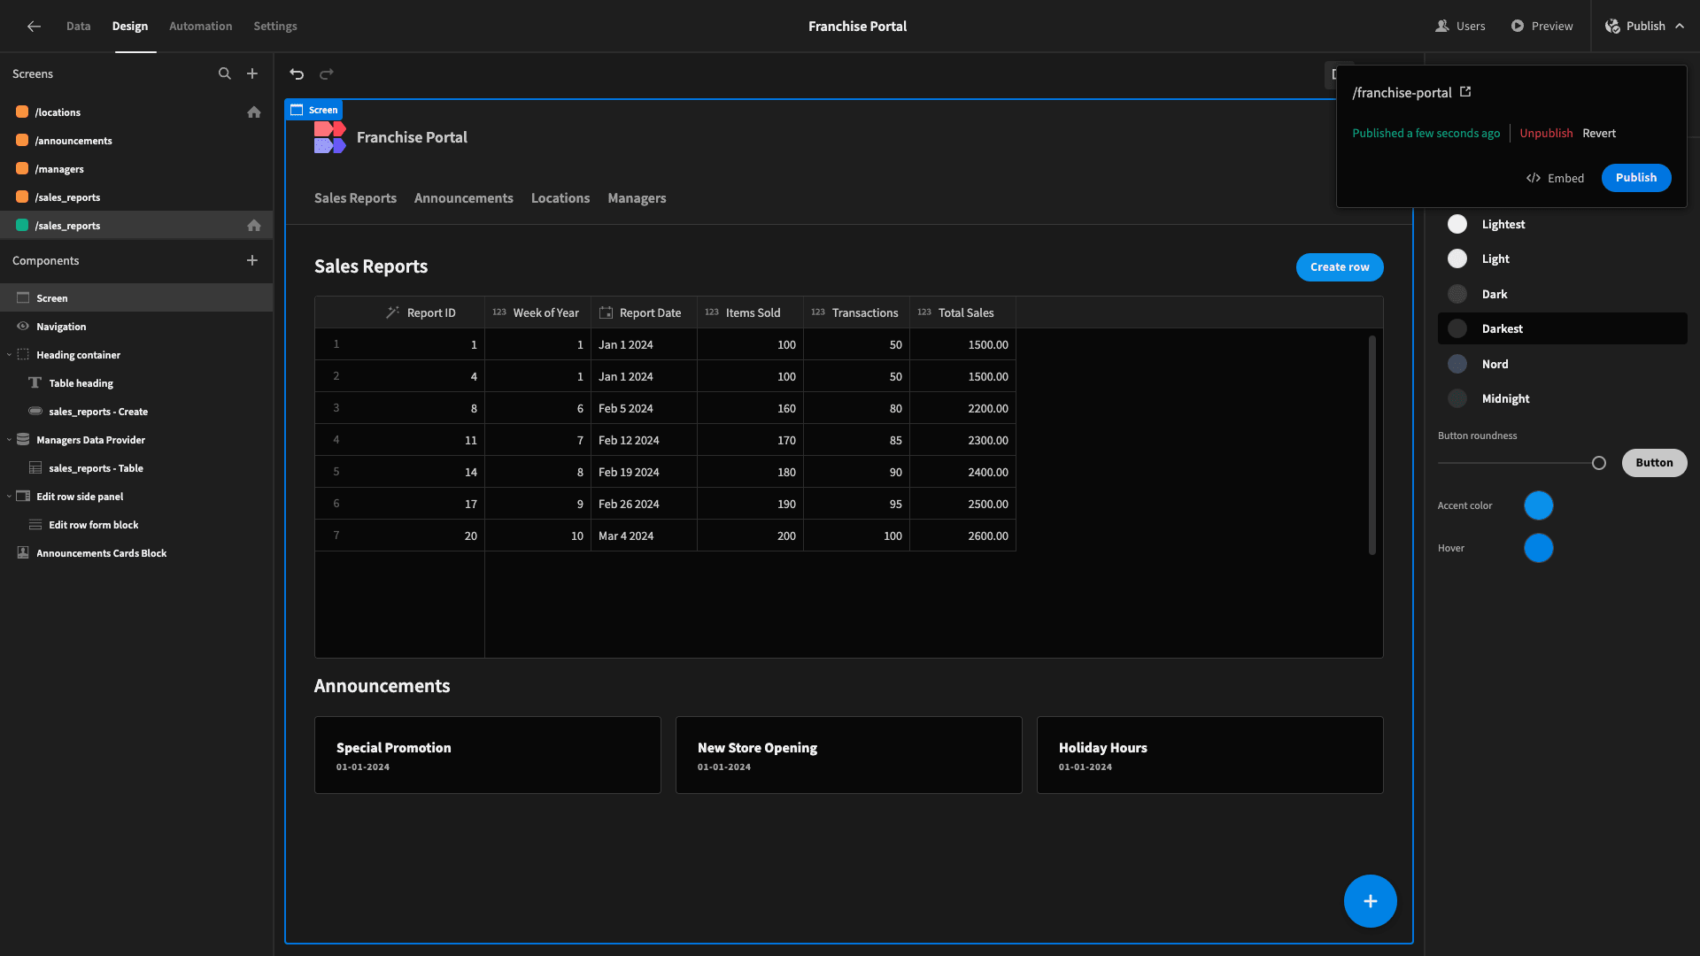Image resolution: width=1700 pixels, height=956 pixels.
Task: Collapse the Managers Data Provider node
Action: coord(9,440)
